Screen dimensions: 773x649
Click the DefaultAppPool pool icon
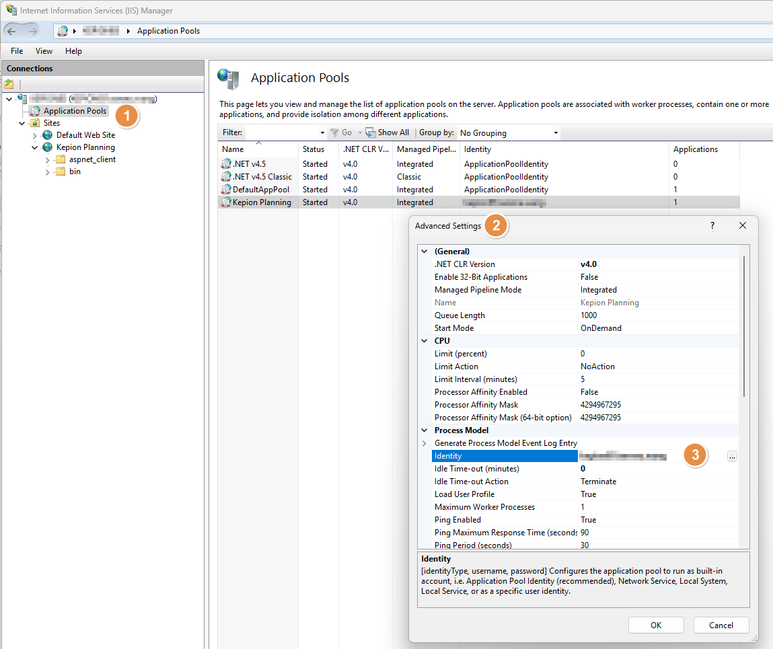tap(226, 190)
